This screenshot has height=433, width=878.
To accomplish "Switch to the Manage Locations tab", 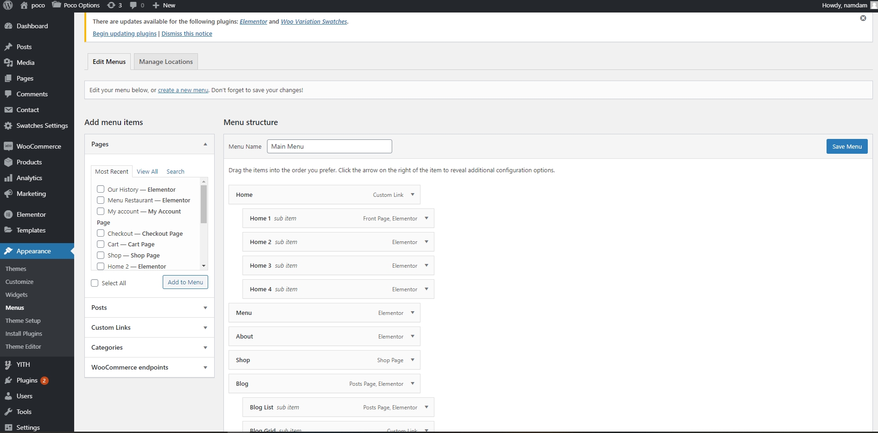I will click(165, 62).
